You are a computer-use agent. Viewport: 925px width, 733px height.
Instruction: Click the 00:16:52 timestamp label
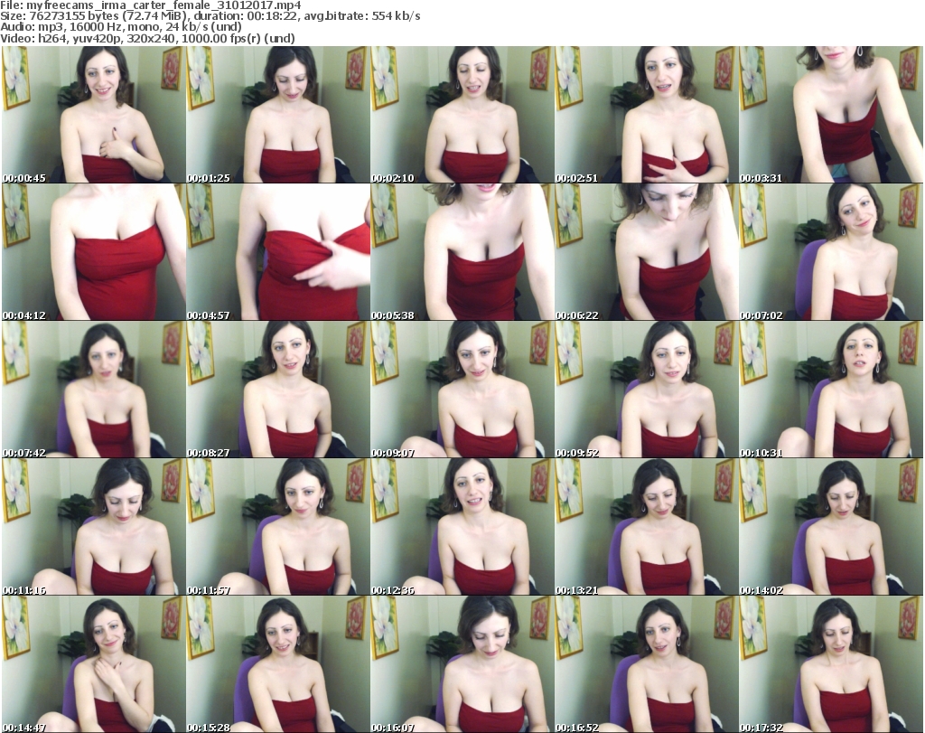579,727
